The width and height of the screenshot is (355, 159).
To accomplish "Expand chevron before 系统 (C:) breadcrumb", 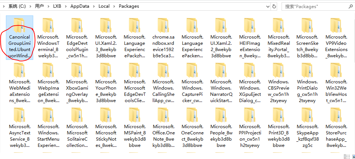I will (4, 6).
